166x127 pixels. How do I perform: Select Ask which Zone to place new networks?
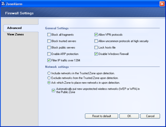click(x=49, y=83)
